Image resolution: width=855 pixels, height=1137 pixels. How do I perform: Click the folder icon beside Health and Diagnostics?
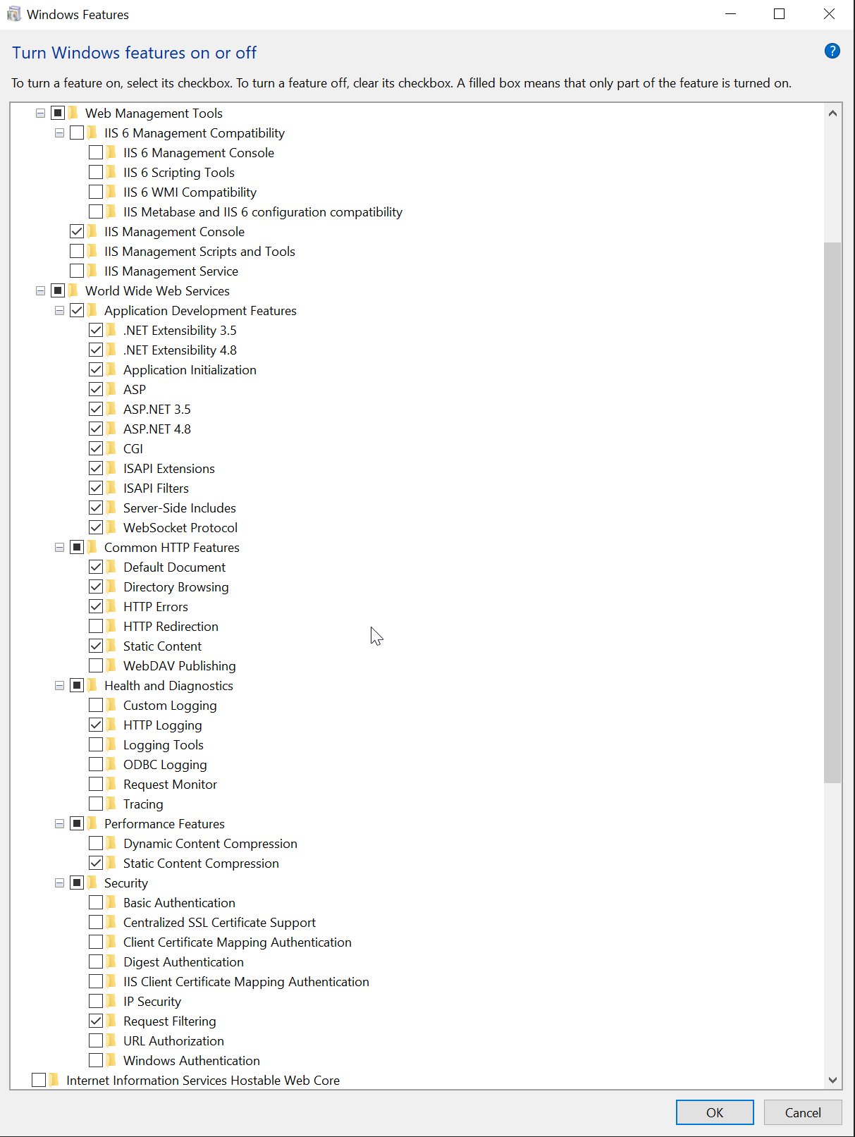coord(93,685)
